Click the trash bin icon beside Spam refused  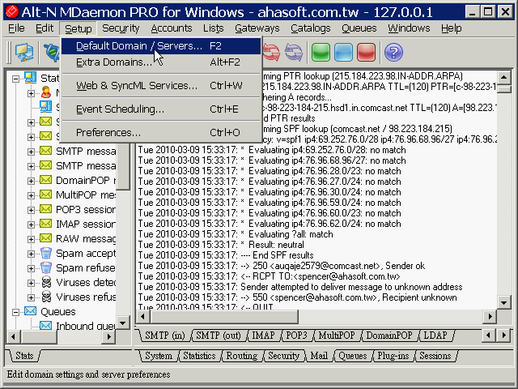point(46,267)
